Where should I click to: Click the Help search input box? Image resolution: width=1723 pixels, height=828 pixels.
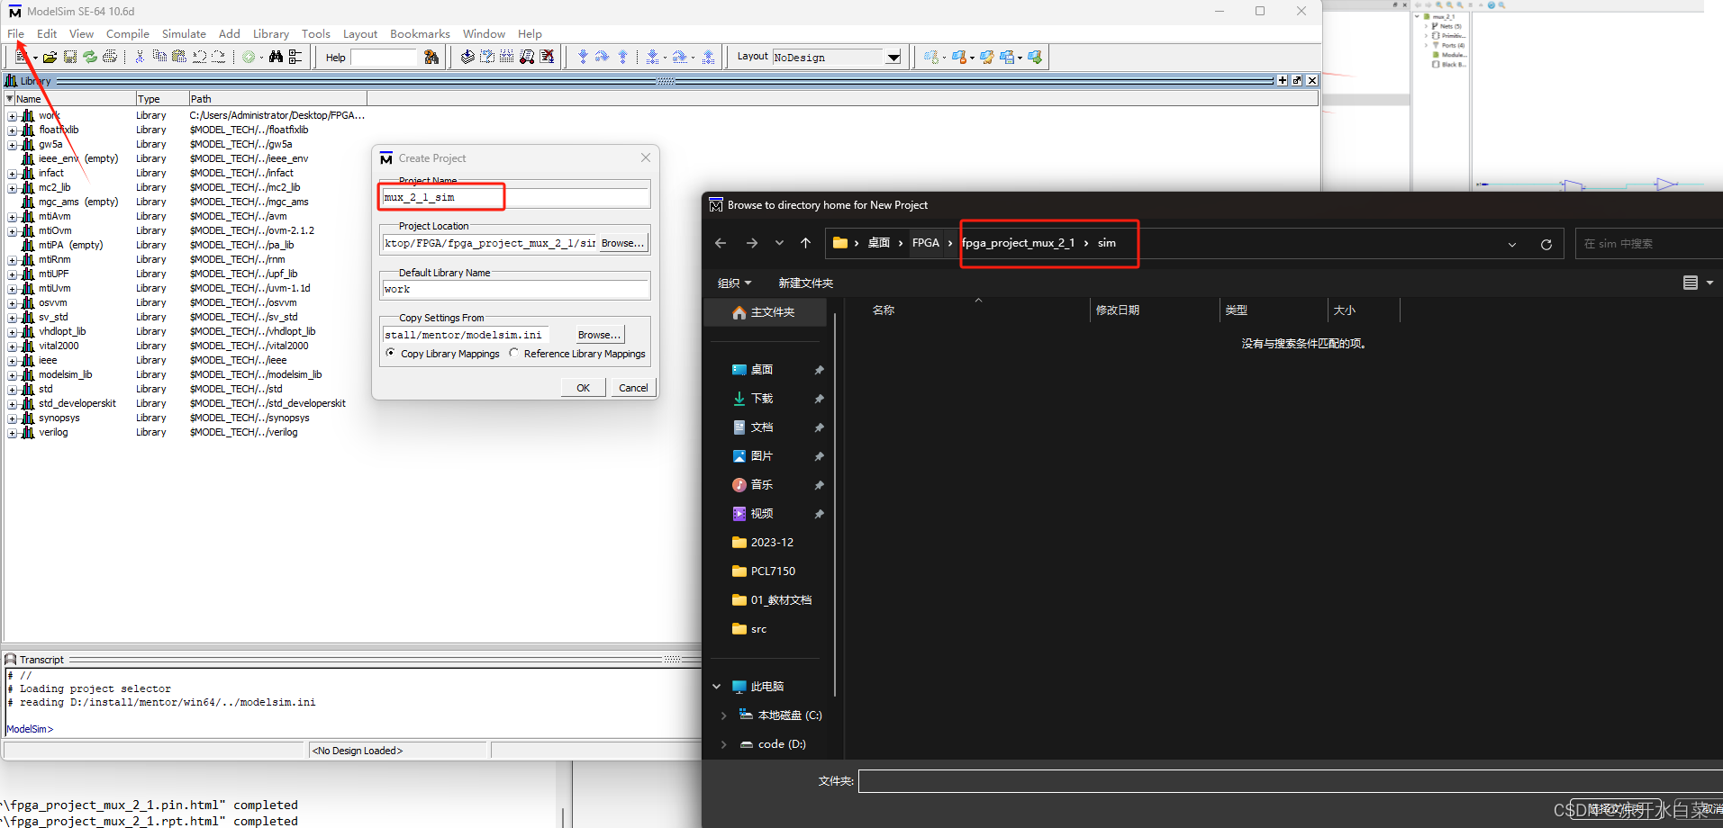[385, 57]
